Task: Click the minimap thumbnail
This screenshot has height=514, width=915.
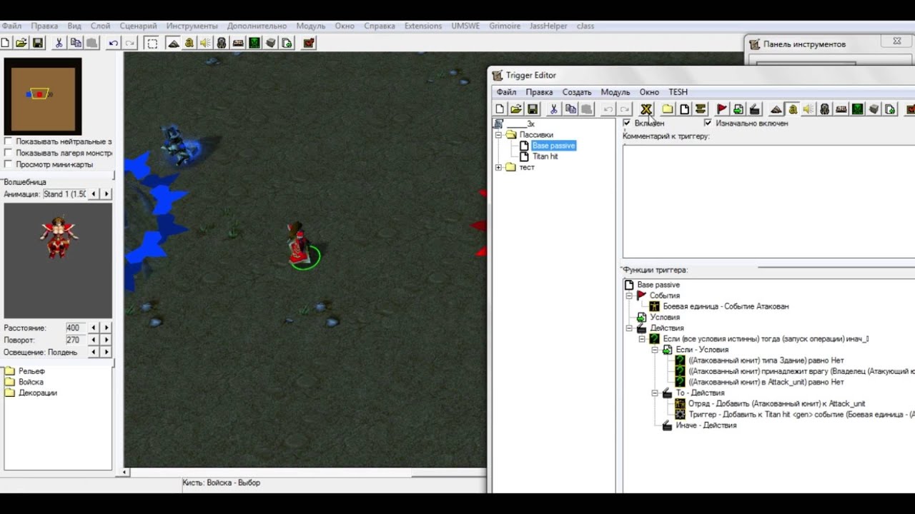Action: click(x=43, y=96)
